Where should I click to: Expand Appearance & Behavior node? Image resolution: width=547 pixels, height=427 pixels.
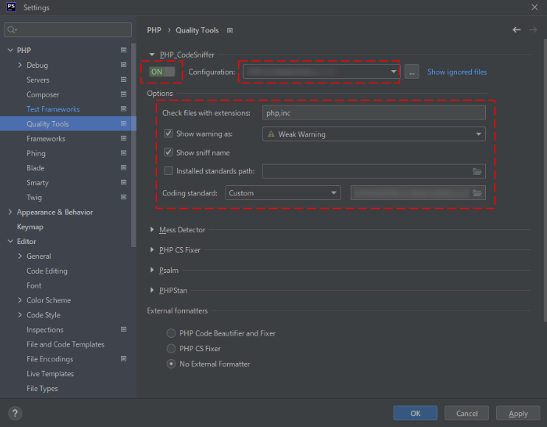click(x=10, y=212)
